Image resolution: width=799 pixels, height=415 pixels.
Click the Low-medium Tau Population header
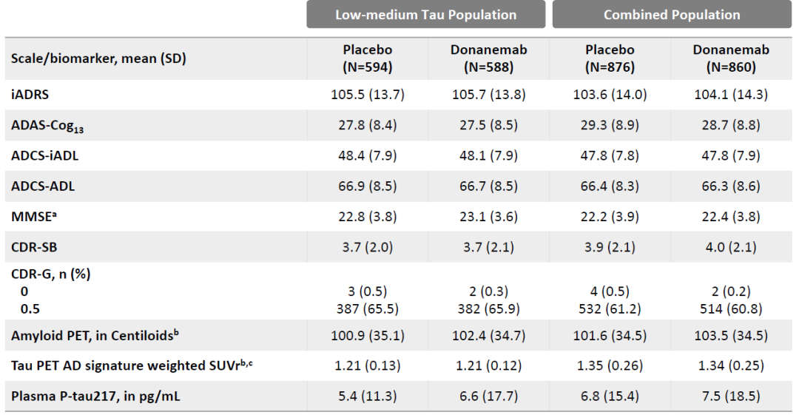[425, 15]
